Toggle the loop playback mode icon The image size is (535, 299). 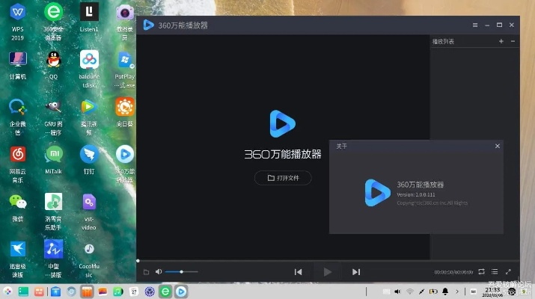[x=481, y=272]
